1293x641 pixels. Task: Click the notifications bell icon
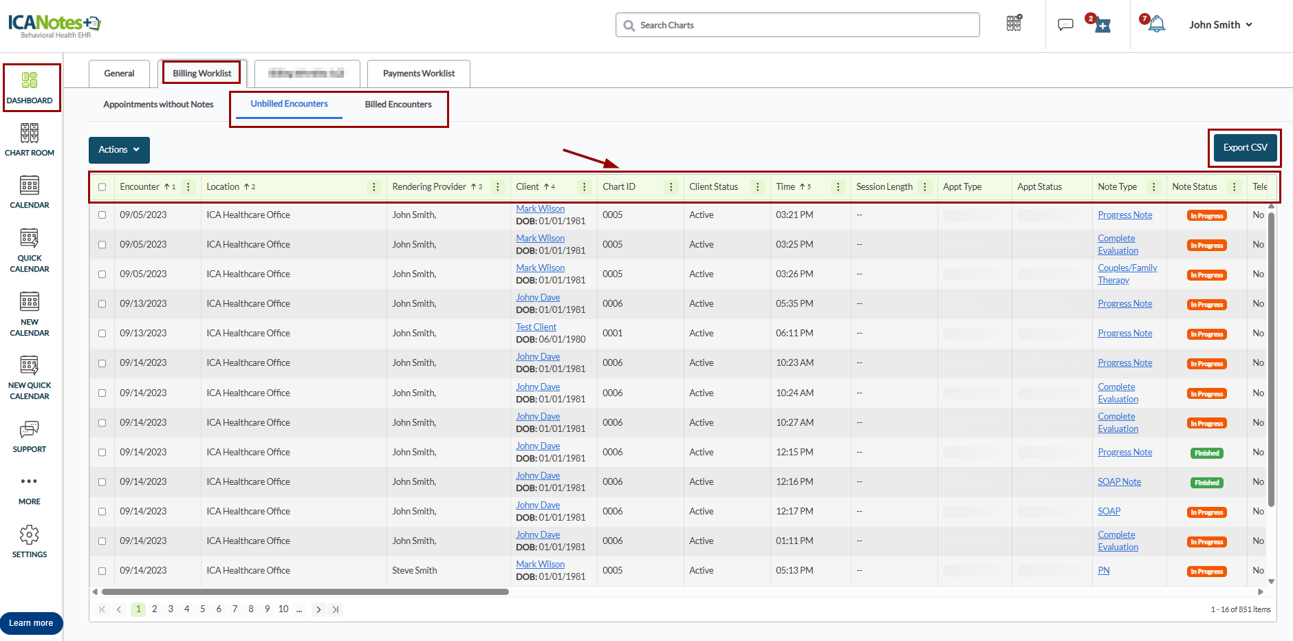1157,25
